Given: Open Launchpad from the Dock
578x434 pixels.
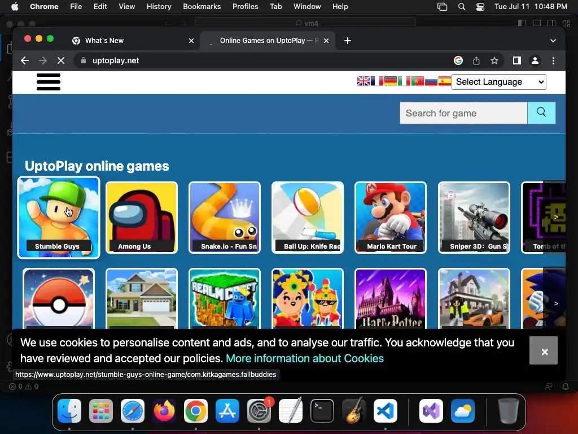Looking at the screenshot, I should pyautogui.click(x=101, y=411).
